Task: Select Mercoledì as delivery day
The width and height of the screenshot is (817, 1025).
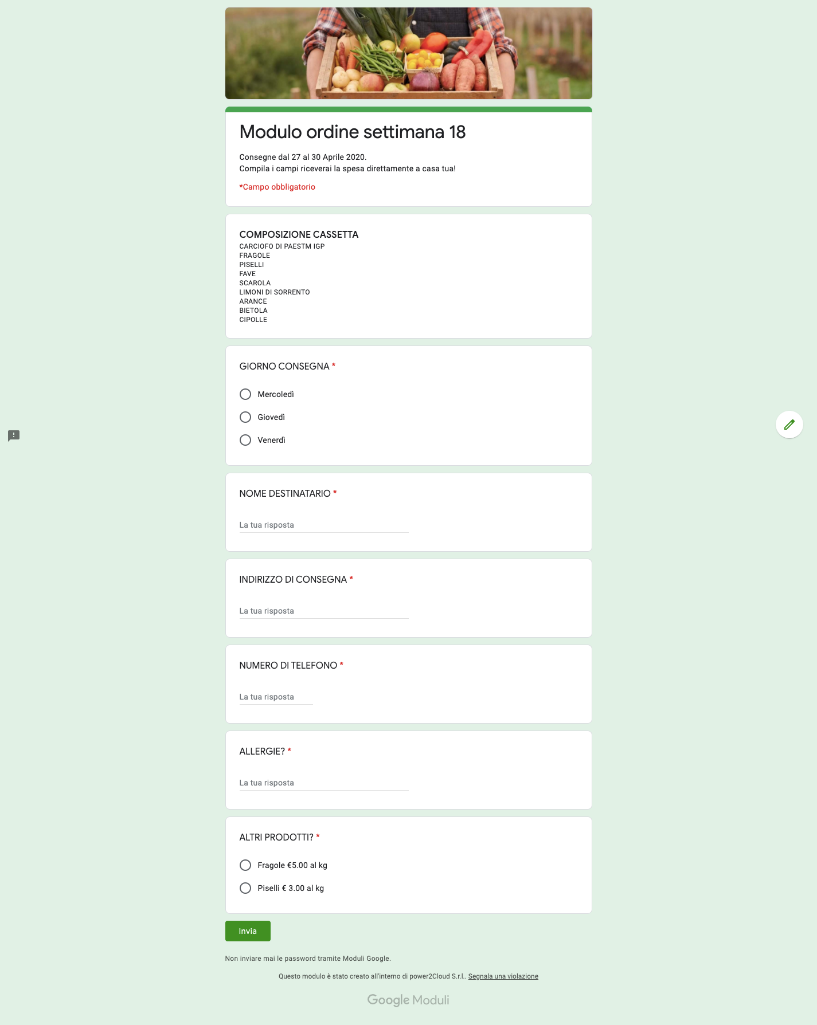Action: 245,394
